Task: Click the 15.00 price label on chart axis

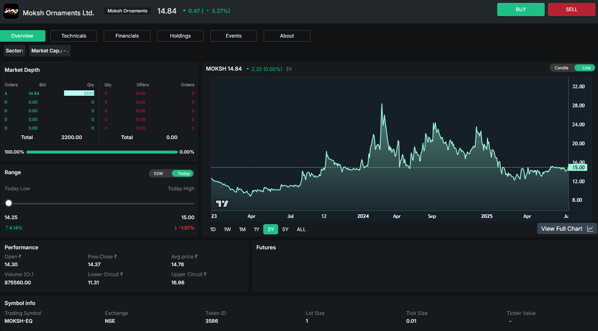Action: tap(578, 167)
